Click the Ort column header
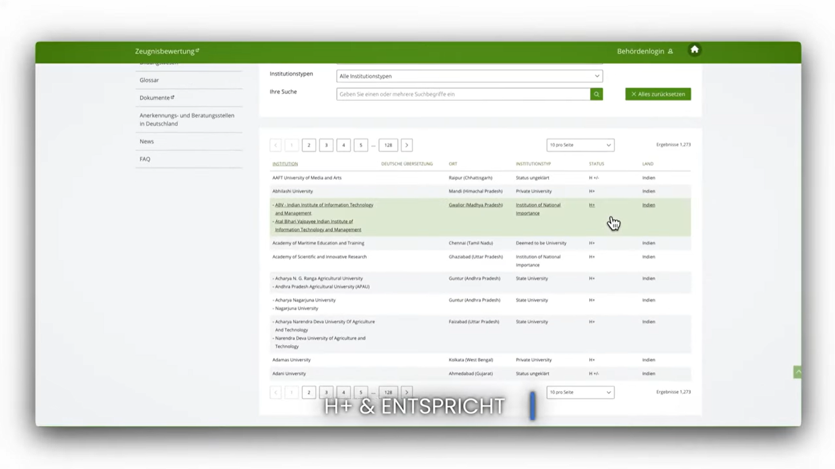835x469 pixels. [453, 164]
